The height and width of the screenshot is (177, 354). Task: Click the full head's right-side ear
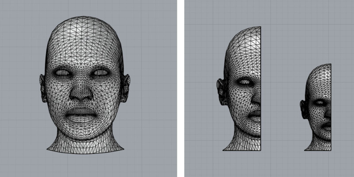[125, 87]
